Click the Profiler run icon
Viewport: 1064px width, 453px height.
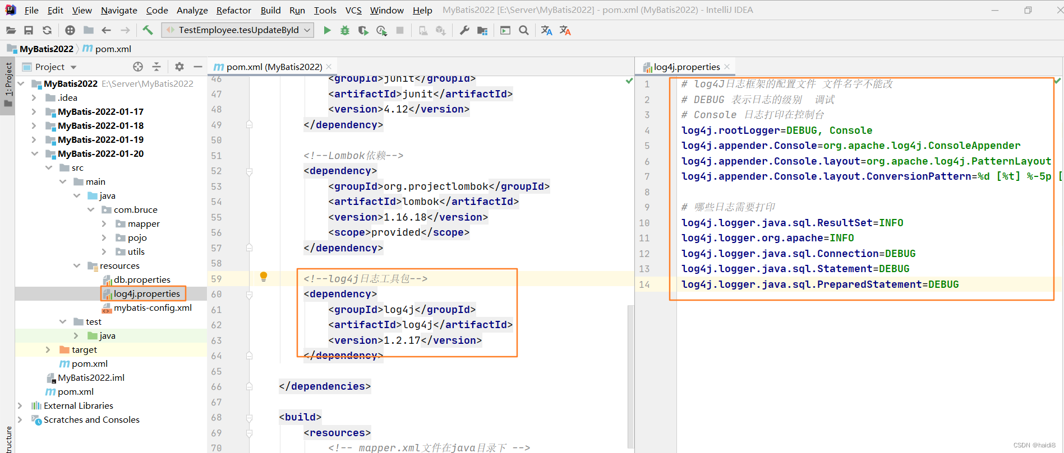click(x=381, y=30)
